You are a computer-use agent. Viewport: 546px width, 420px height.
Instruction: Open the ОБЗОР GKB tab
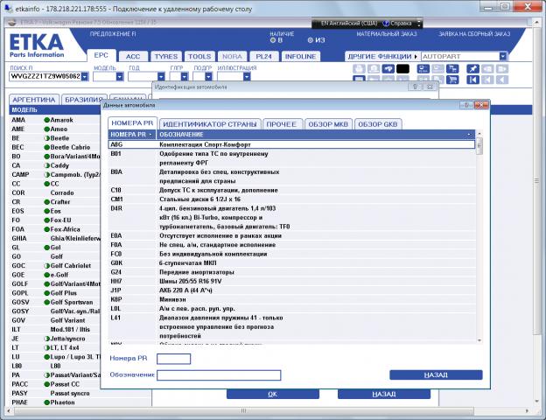(x=378, y=124)
